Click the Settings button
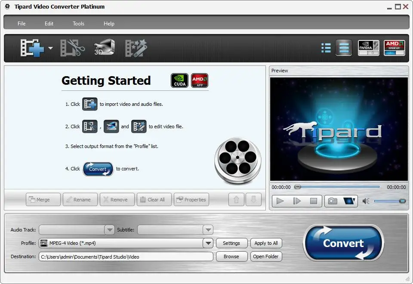The image size is (413, 284). (231, 243)
